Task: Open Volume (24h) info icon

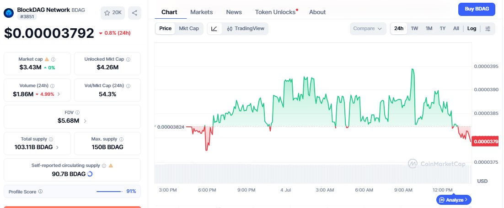Action: coord(53,86)
